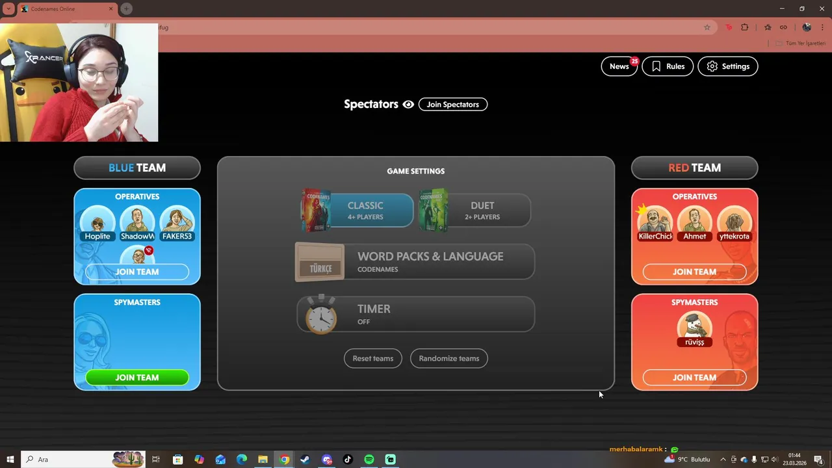Click the Ara taskbar search box
Screen dimensions: 832x468
point(83,460)
